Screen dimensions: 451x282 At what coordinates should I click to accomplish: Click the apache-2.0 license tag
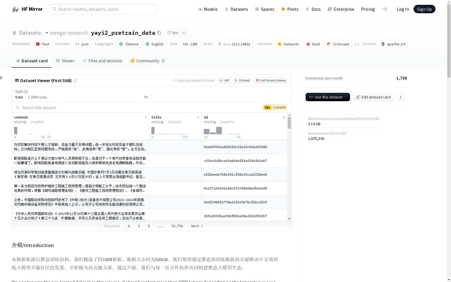point(393,44)
